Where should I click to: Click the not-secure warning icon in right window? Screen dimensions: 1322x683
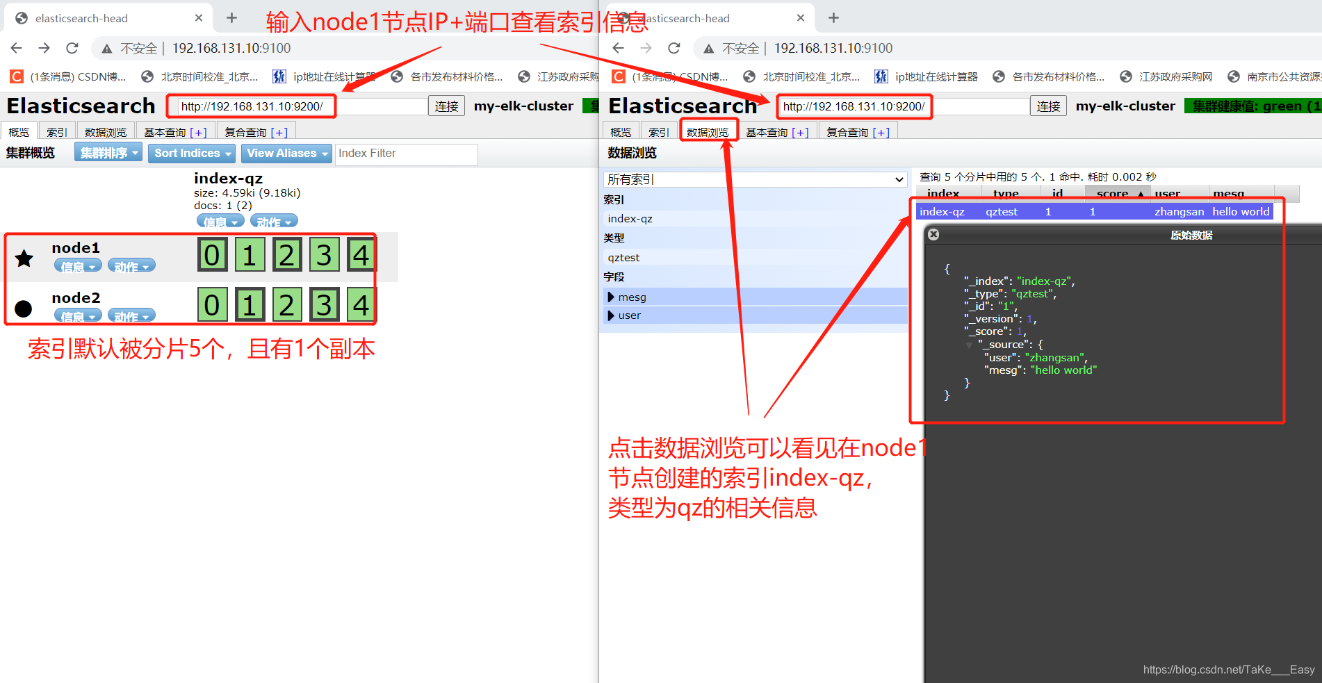(709, 49)
